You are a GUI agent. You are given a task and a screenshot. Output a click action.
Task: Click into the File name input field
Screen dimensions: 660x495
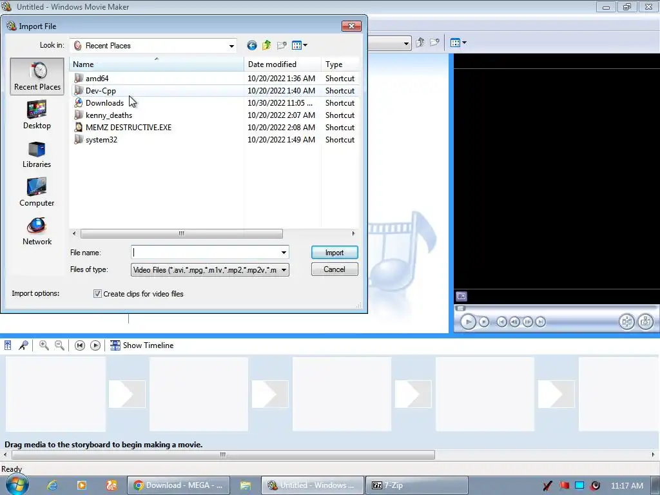tap(206, 252)
